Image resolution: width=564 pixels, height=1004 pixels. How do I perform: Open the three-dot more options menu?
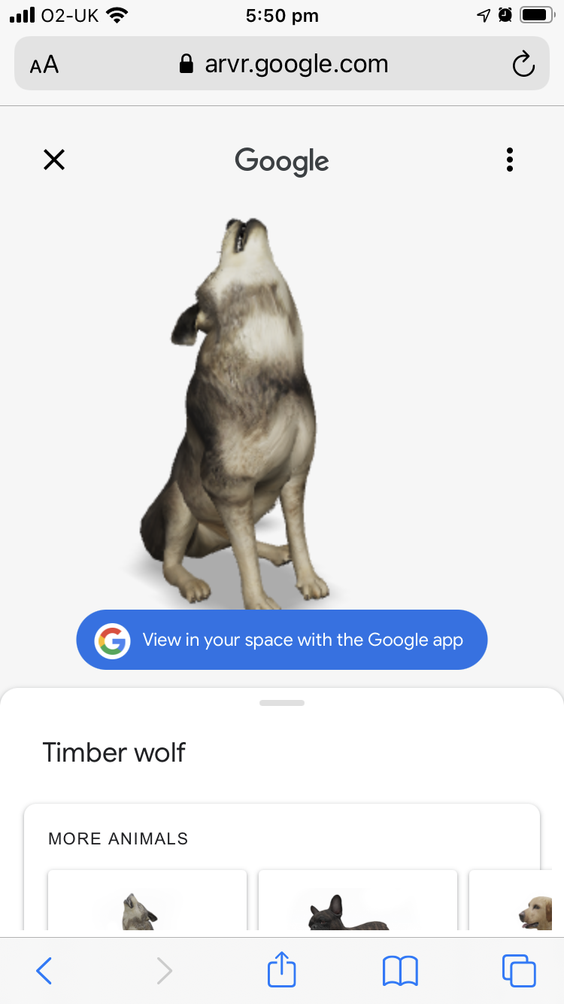tap(510, 160)
